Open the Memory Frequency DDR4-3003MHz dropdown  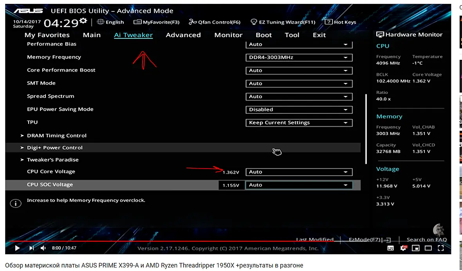click(x=299, y=57)
